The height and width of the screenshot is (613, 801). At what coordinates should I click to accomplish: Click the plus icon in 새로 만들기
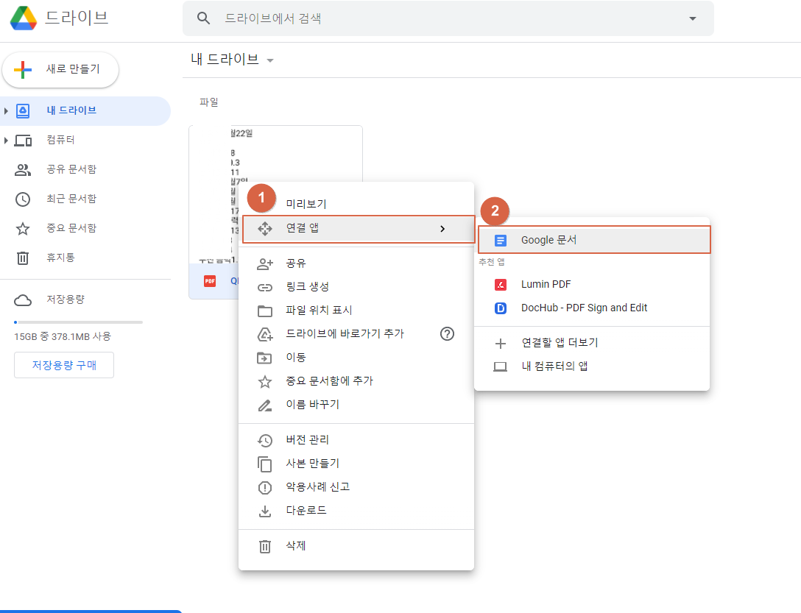[x=23, y=69]
